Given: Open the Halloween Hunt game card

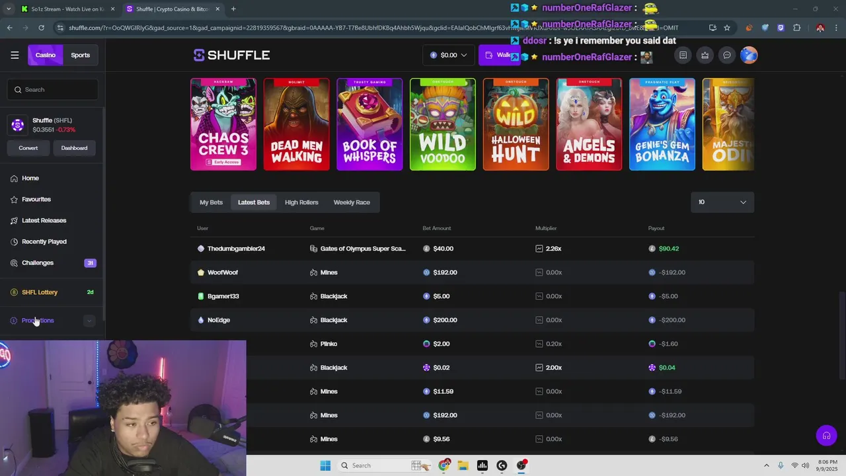Looking at the screenshot, I should tap(516, 124).
